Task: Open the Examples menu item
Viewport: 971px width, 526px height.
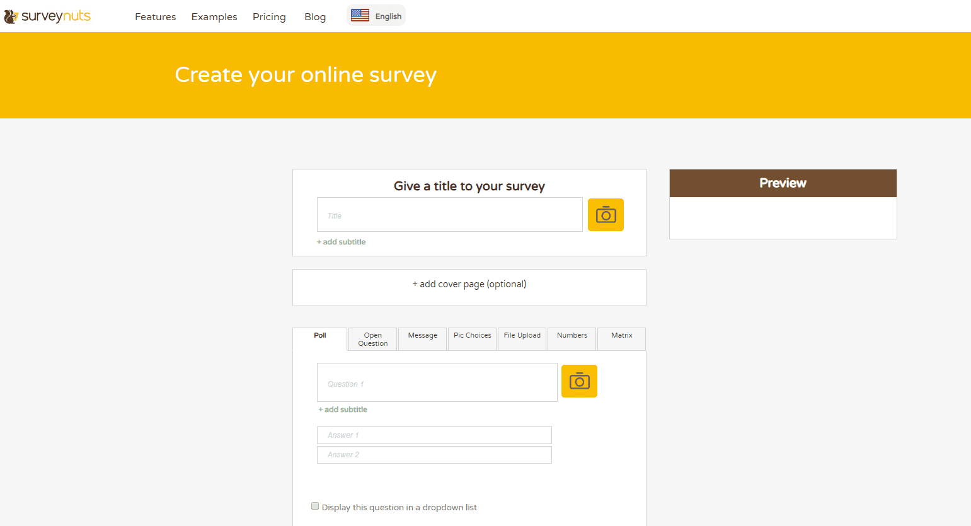Action: point(214,17)
